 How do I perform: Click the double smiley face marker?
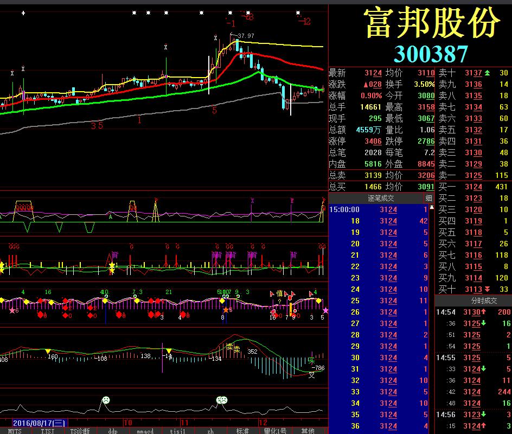pyautogui.click(x=222, y=400)
